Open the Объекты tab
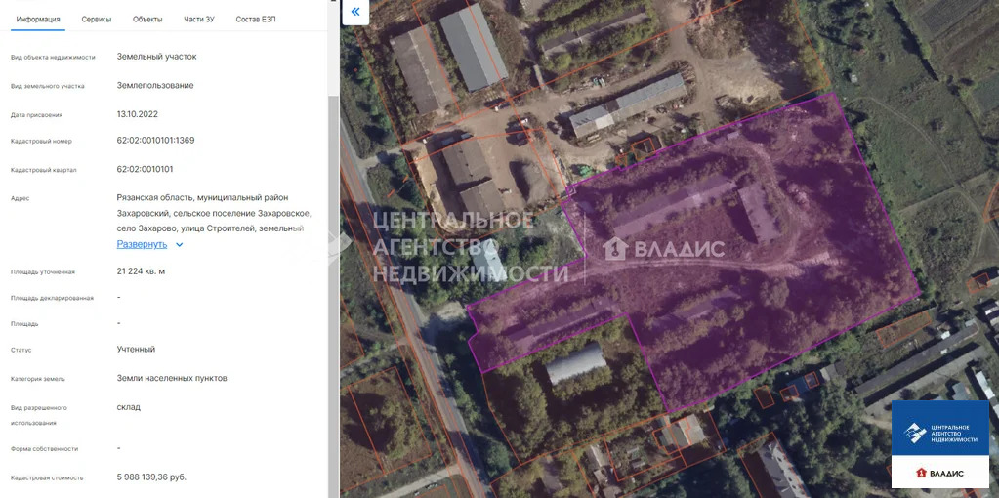999x498 pixels. (x=147, y=20)
